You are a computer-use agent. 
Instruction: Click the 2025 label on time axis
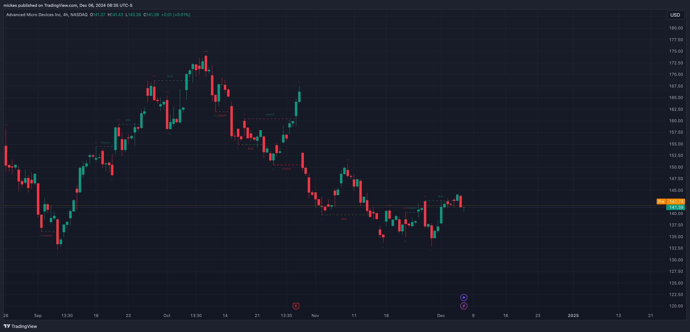click(x=573, y=316)
